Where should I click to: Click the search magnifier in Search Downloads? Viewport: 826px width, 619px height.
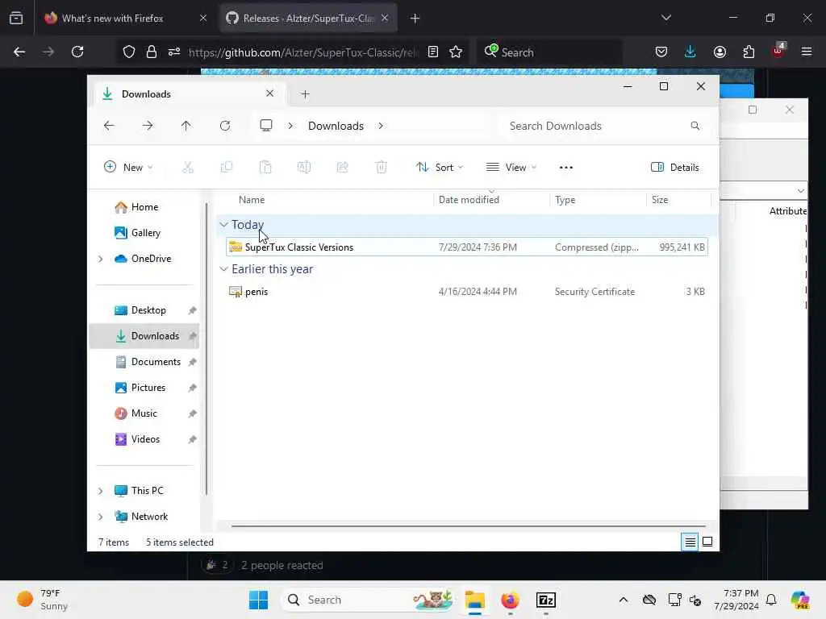click(695, 126)
